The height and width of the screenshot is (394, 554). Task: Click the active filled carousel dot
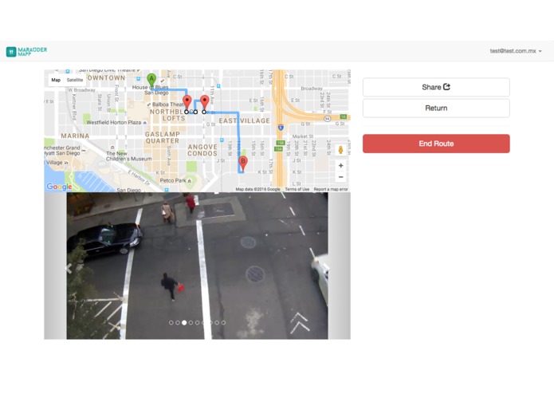[184, 323]
